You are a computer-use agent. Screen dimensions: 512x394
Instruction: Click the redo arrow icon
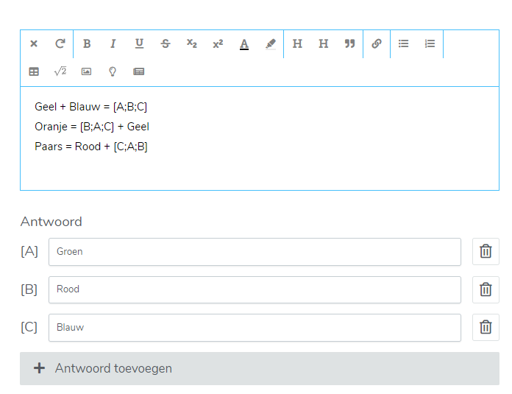pos(60,43)
